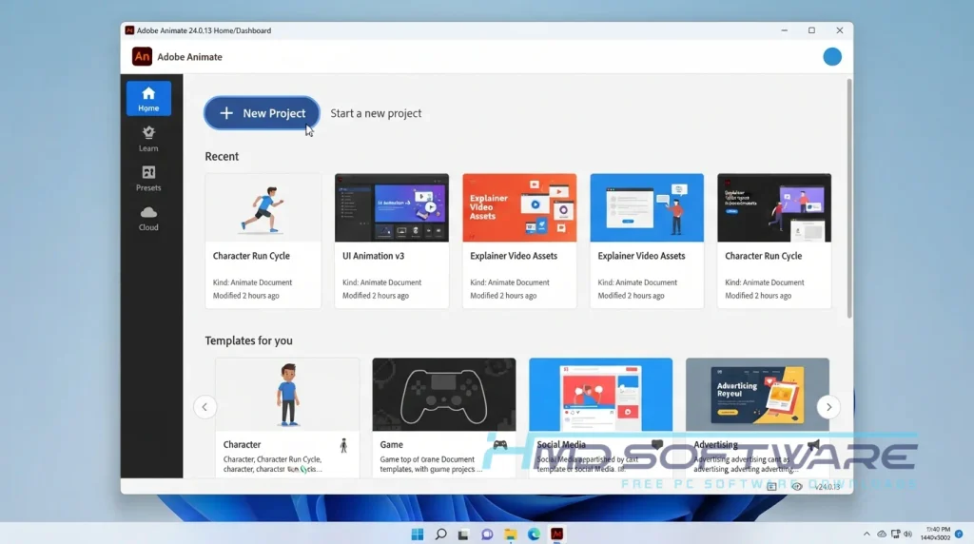This screenshot has height=544, width=974.
Task: Open Chat app on the taskbar
Action: (487, 534)
